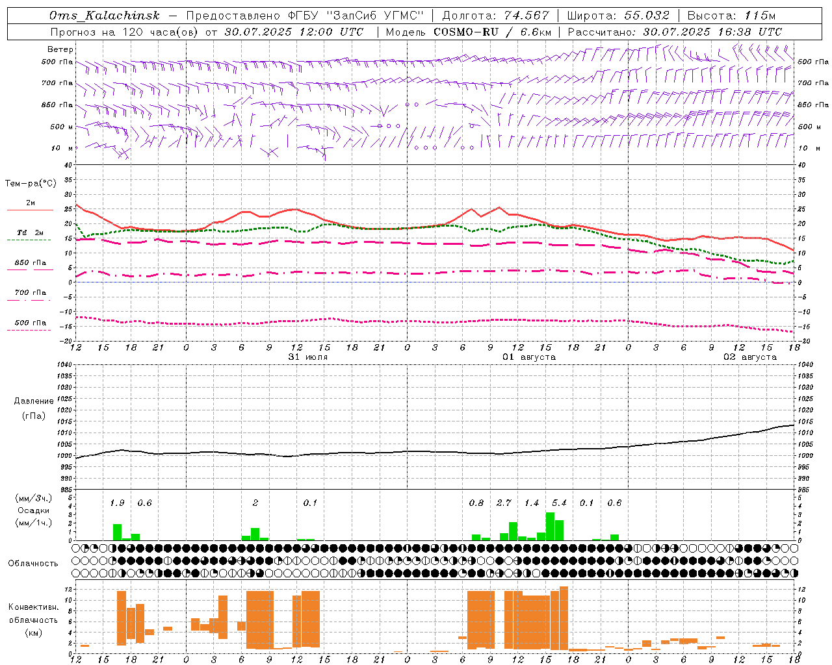Click the Долгота: 74.567 value
Image resolution: width=832 pixels, height=665 pixels.
coord(496,16)
